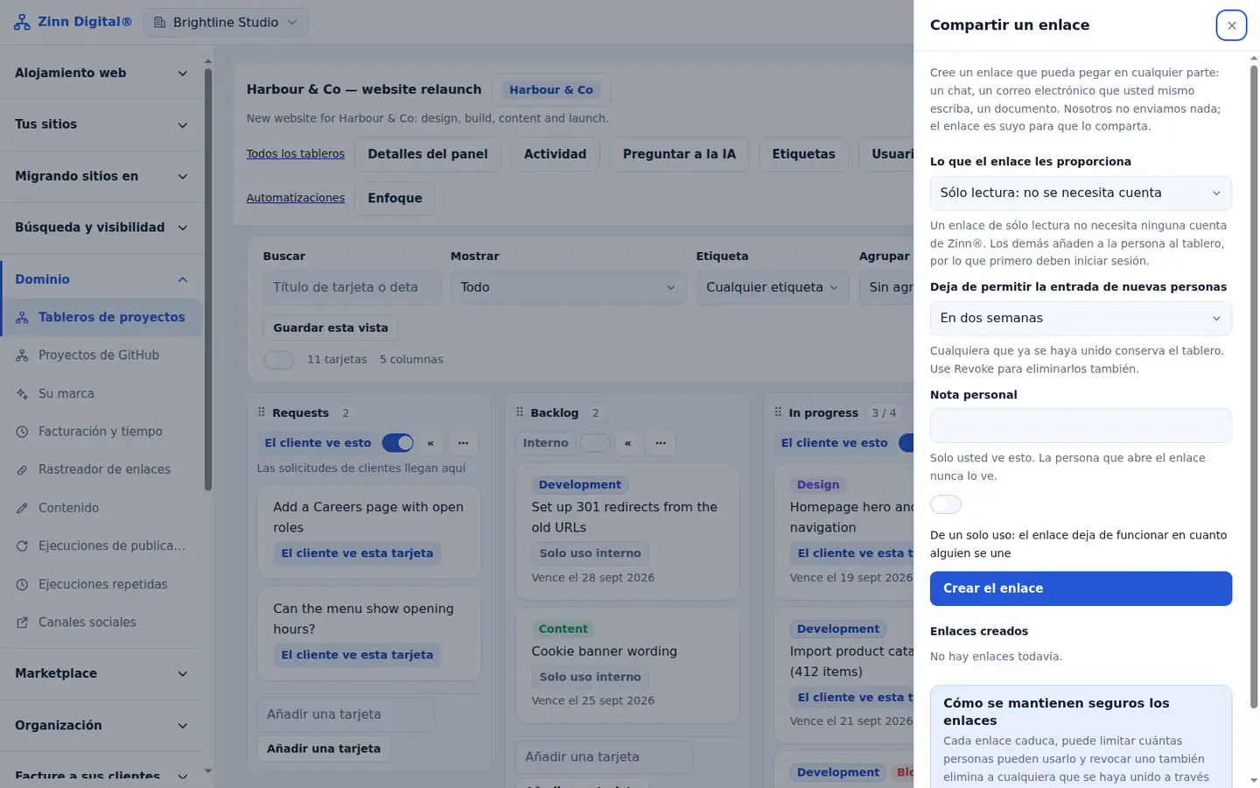Click the Tableros de proyectos sidebar icon

(x=22, y=318)
